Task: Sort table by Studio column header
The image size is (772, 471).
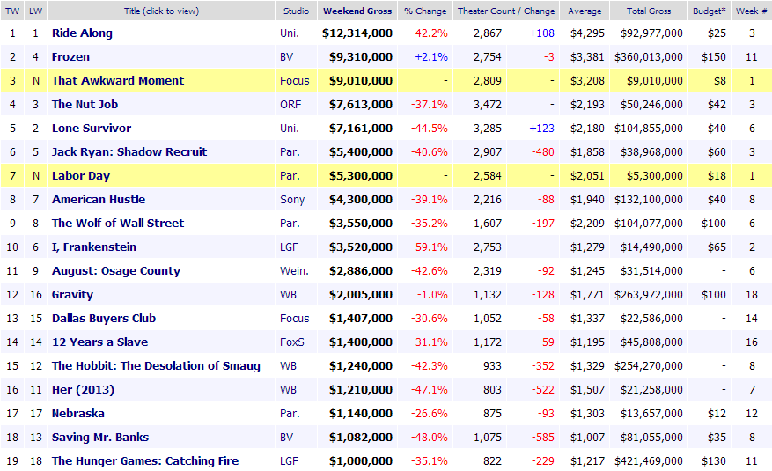Action: click(296, 11)
